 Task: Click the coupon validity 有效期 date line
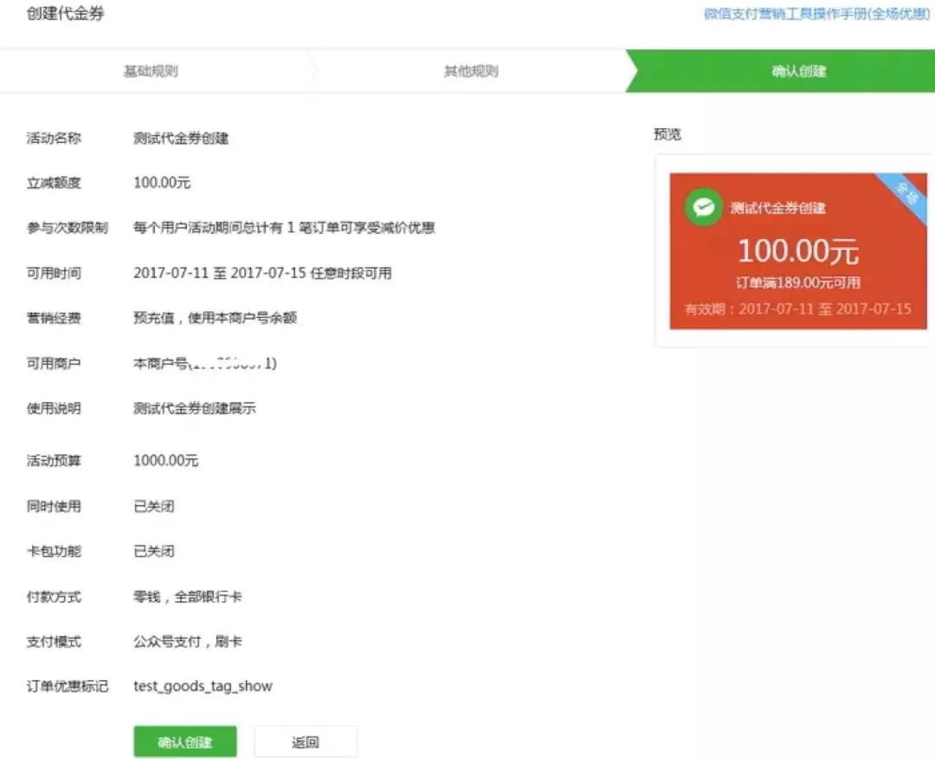[798, 308]
